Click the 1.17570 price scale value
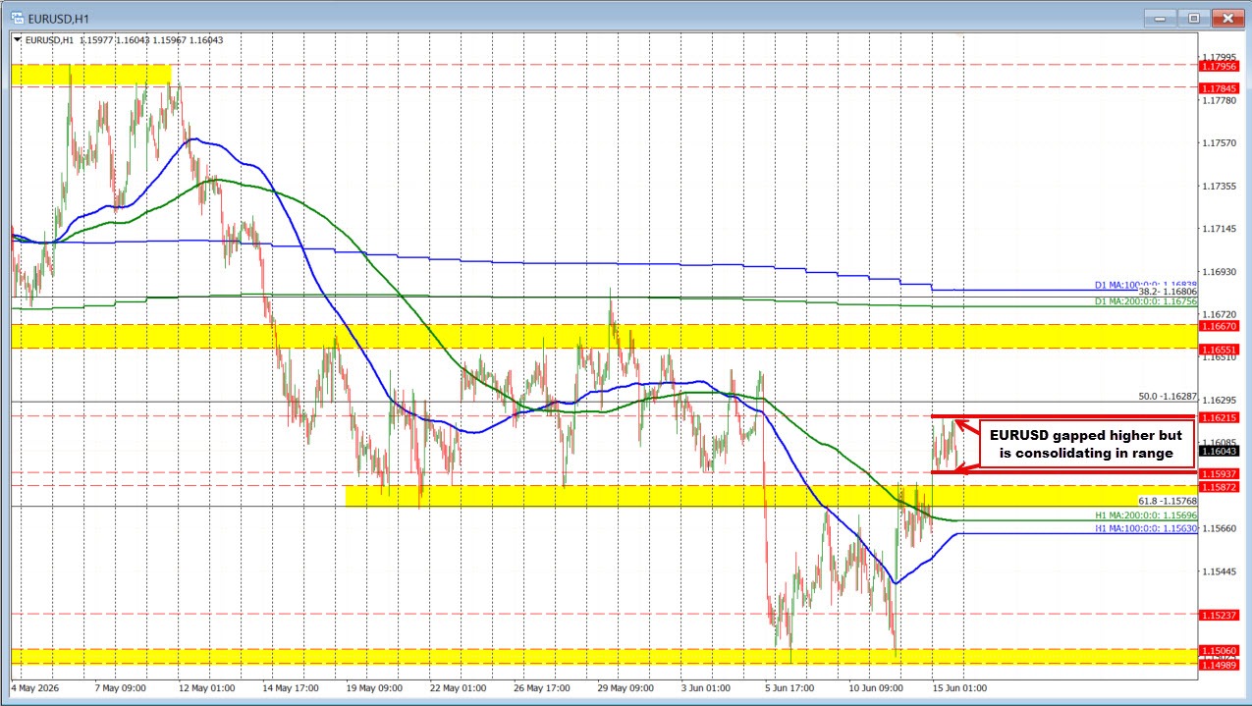The image size is (1252, 706). (x=1219, y=143)
